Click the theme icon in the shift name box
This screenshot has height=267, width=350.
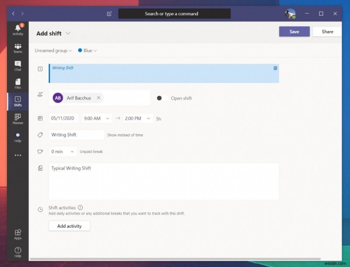tap(275, 68)
